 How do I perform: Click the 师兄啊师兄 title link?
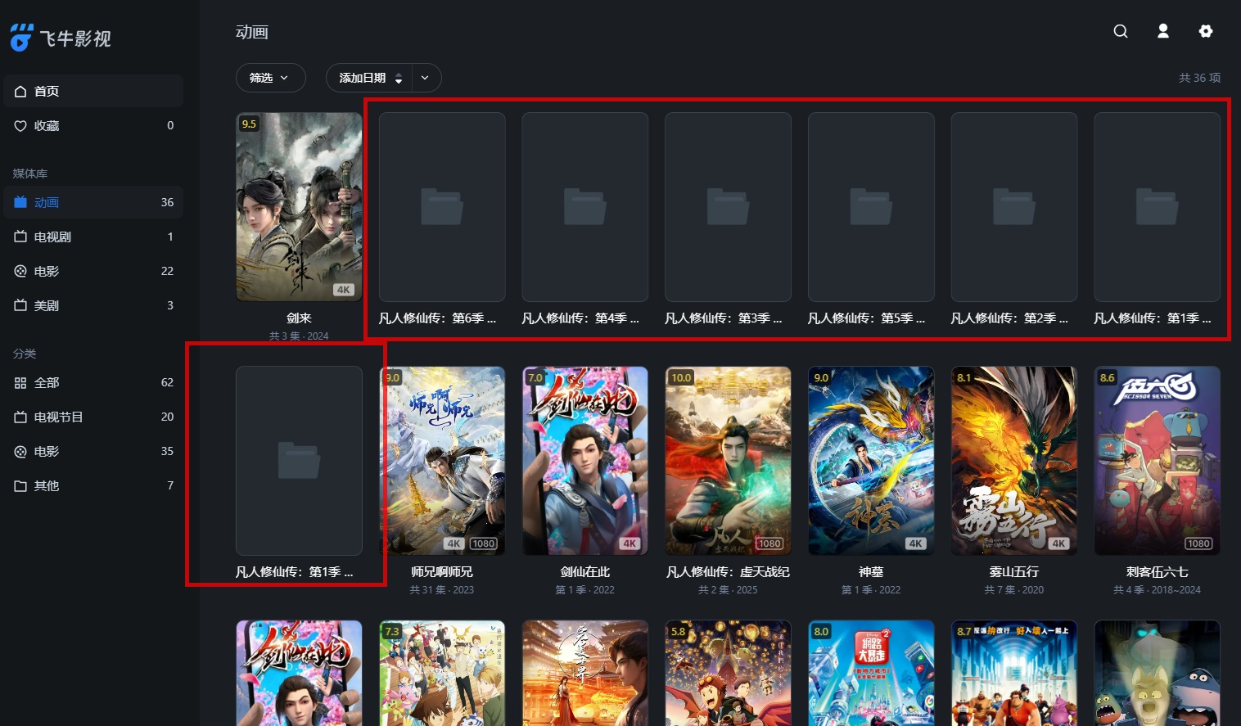[x=442, y=572]
